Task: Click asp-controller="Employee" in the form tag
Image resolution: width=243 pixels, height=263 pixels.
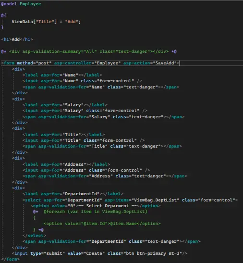Action: [87, 63]
